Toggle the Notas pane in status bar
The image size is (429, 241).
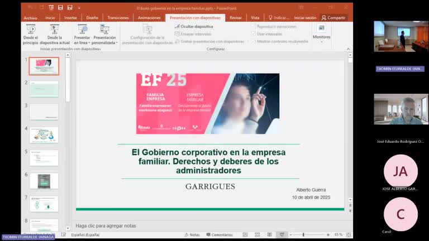[x=192, y=235]
